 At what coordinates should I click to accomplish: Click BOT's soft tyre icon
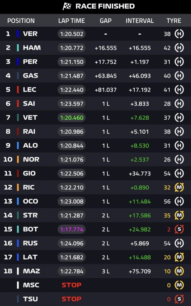click(179, 229)
